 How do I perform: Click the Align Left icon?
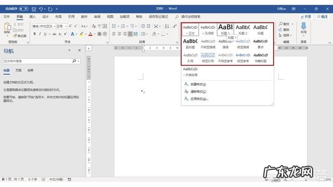tap(114, 34)
